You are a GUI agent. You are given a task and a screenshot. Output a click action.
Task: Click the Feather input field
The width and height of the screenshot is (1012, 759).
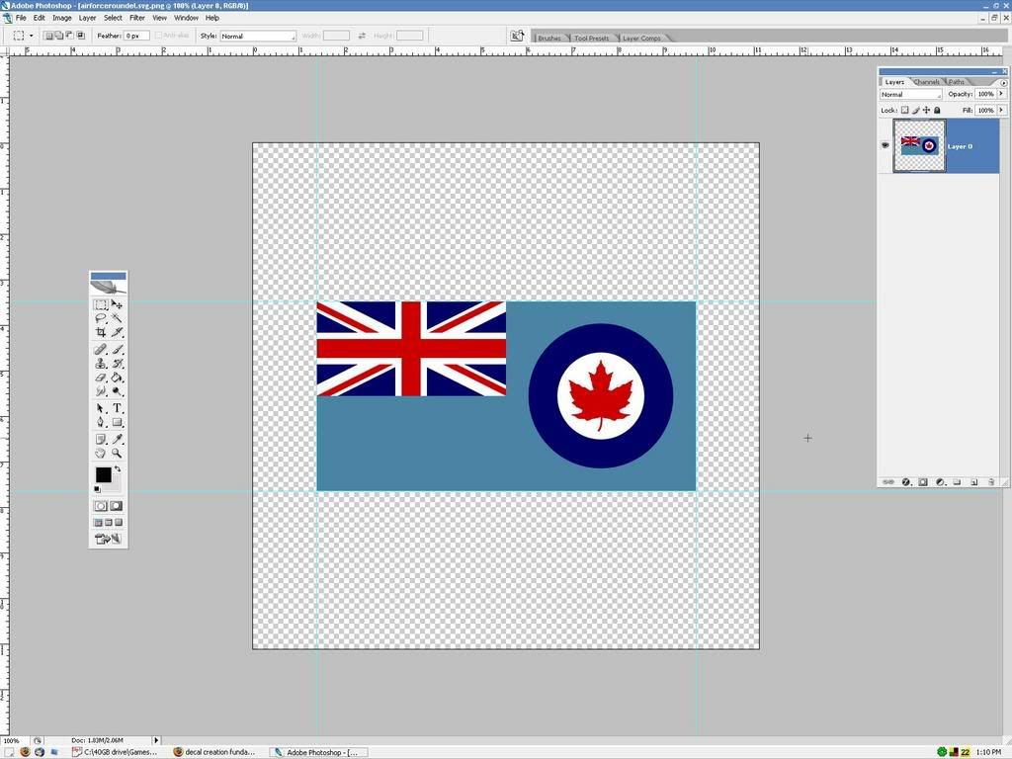click(x=136, y=37)
